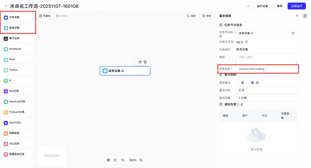311x168 pixels.
Task: Click the 用户 column header
Action: coord(245,116)
